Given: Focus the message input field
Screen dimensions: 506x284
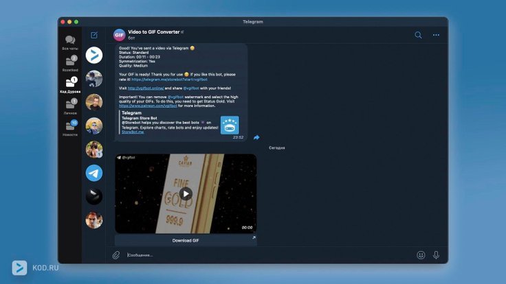Looking at the screenshot, I should click(x=269, y=255).
